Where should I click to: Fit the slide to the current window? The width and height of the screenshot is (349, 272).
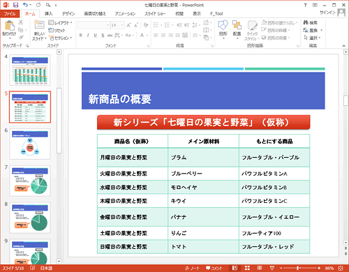(x=341, y=268)
